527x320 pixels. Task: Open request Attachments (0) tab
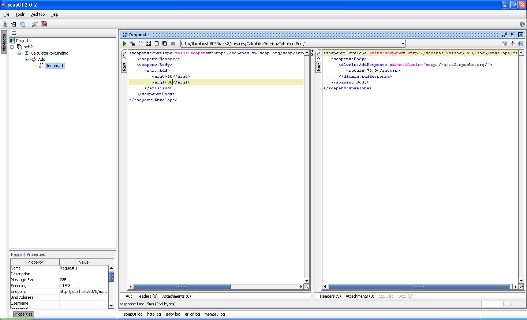[x=176, y=296]
